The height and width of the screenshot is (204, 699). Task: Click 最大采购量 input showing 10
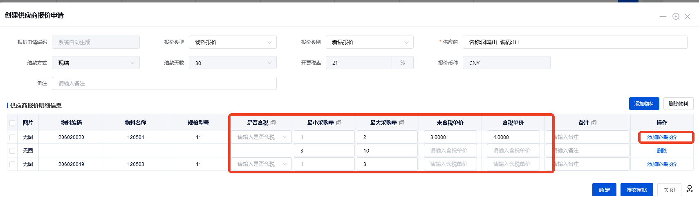[388, 150]
